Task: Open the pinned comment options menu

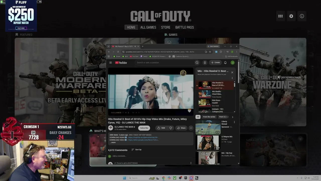Action: point(191,163)
